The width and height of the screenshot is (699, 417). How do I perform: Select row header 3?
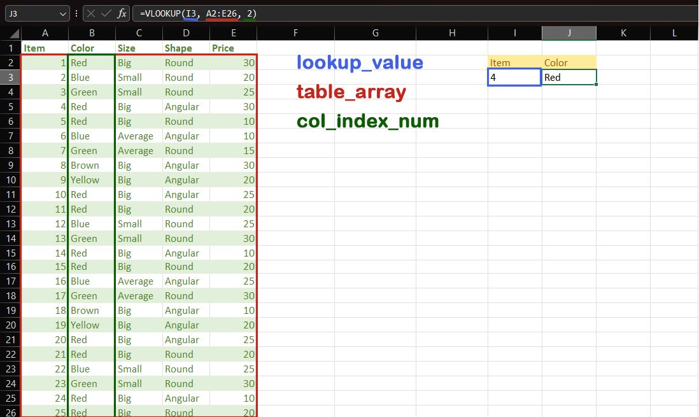click(11, 77)
